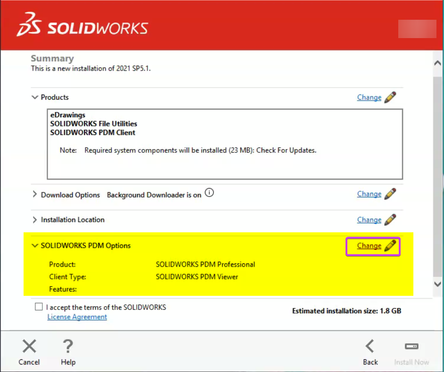
Task: Click the SOLIDWORKS PDM Client entry
Action: 92,133
